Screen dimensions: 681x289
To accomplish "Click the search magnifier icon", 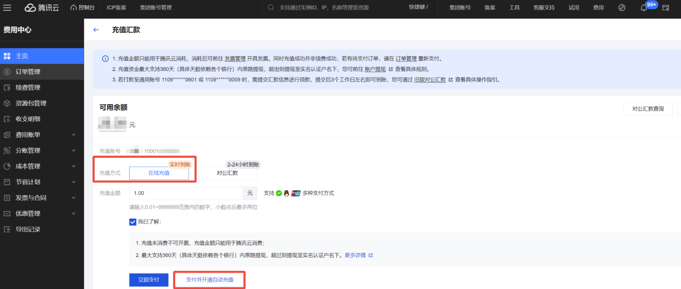I will pos(271,7).
